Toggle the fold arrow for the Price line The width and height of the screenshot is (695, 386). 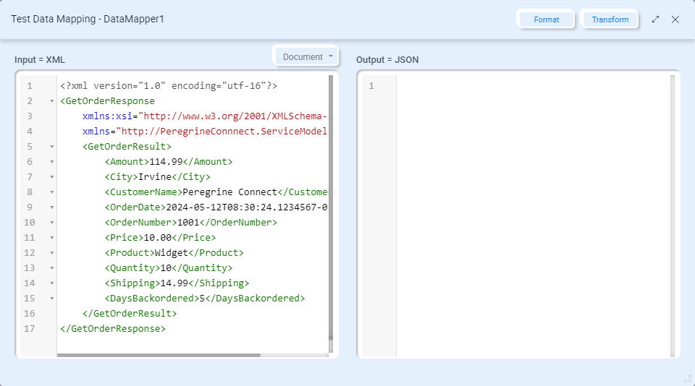point(52,238)
